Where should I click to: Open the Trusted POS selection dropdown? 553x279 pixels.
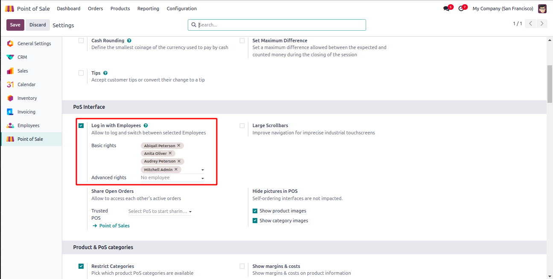190,212
